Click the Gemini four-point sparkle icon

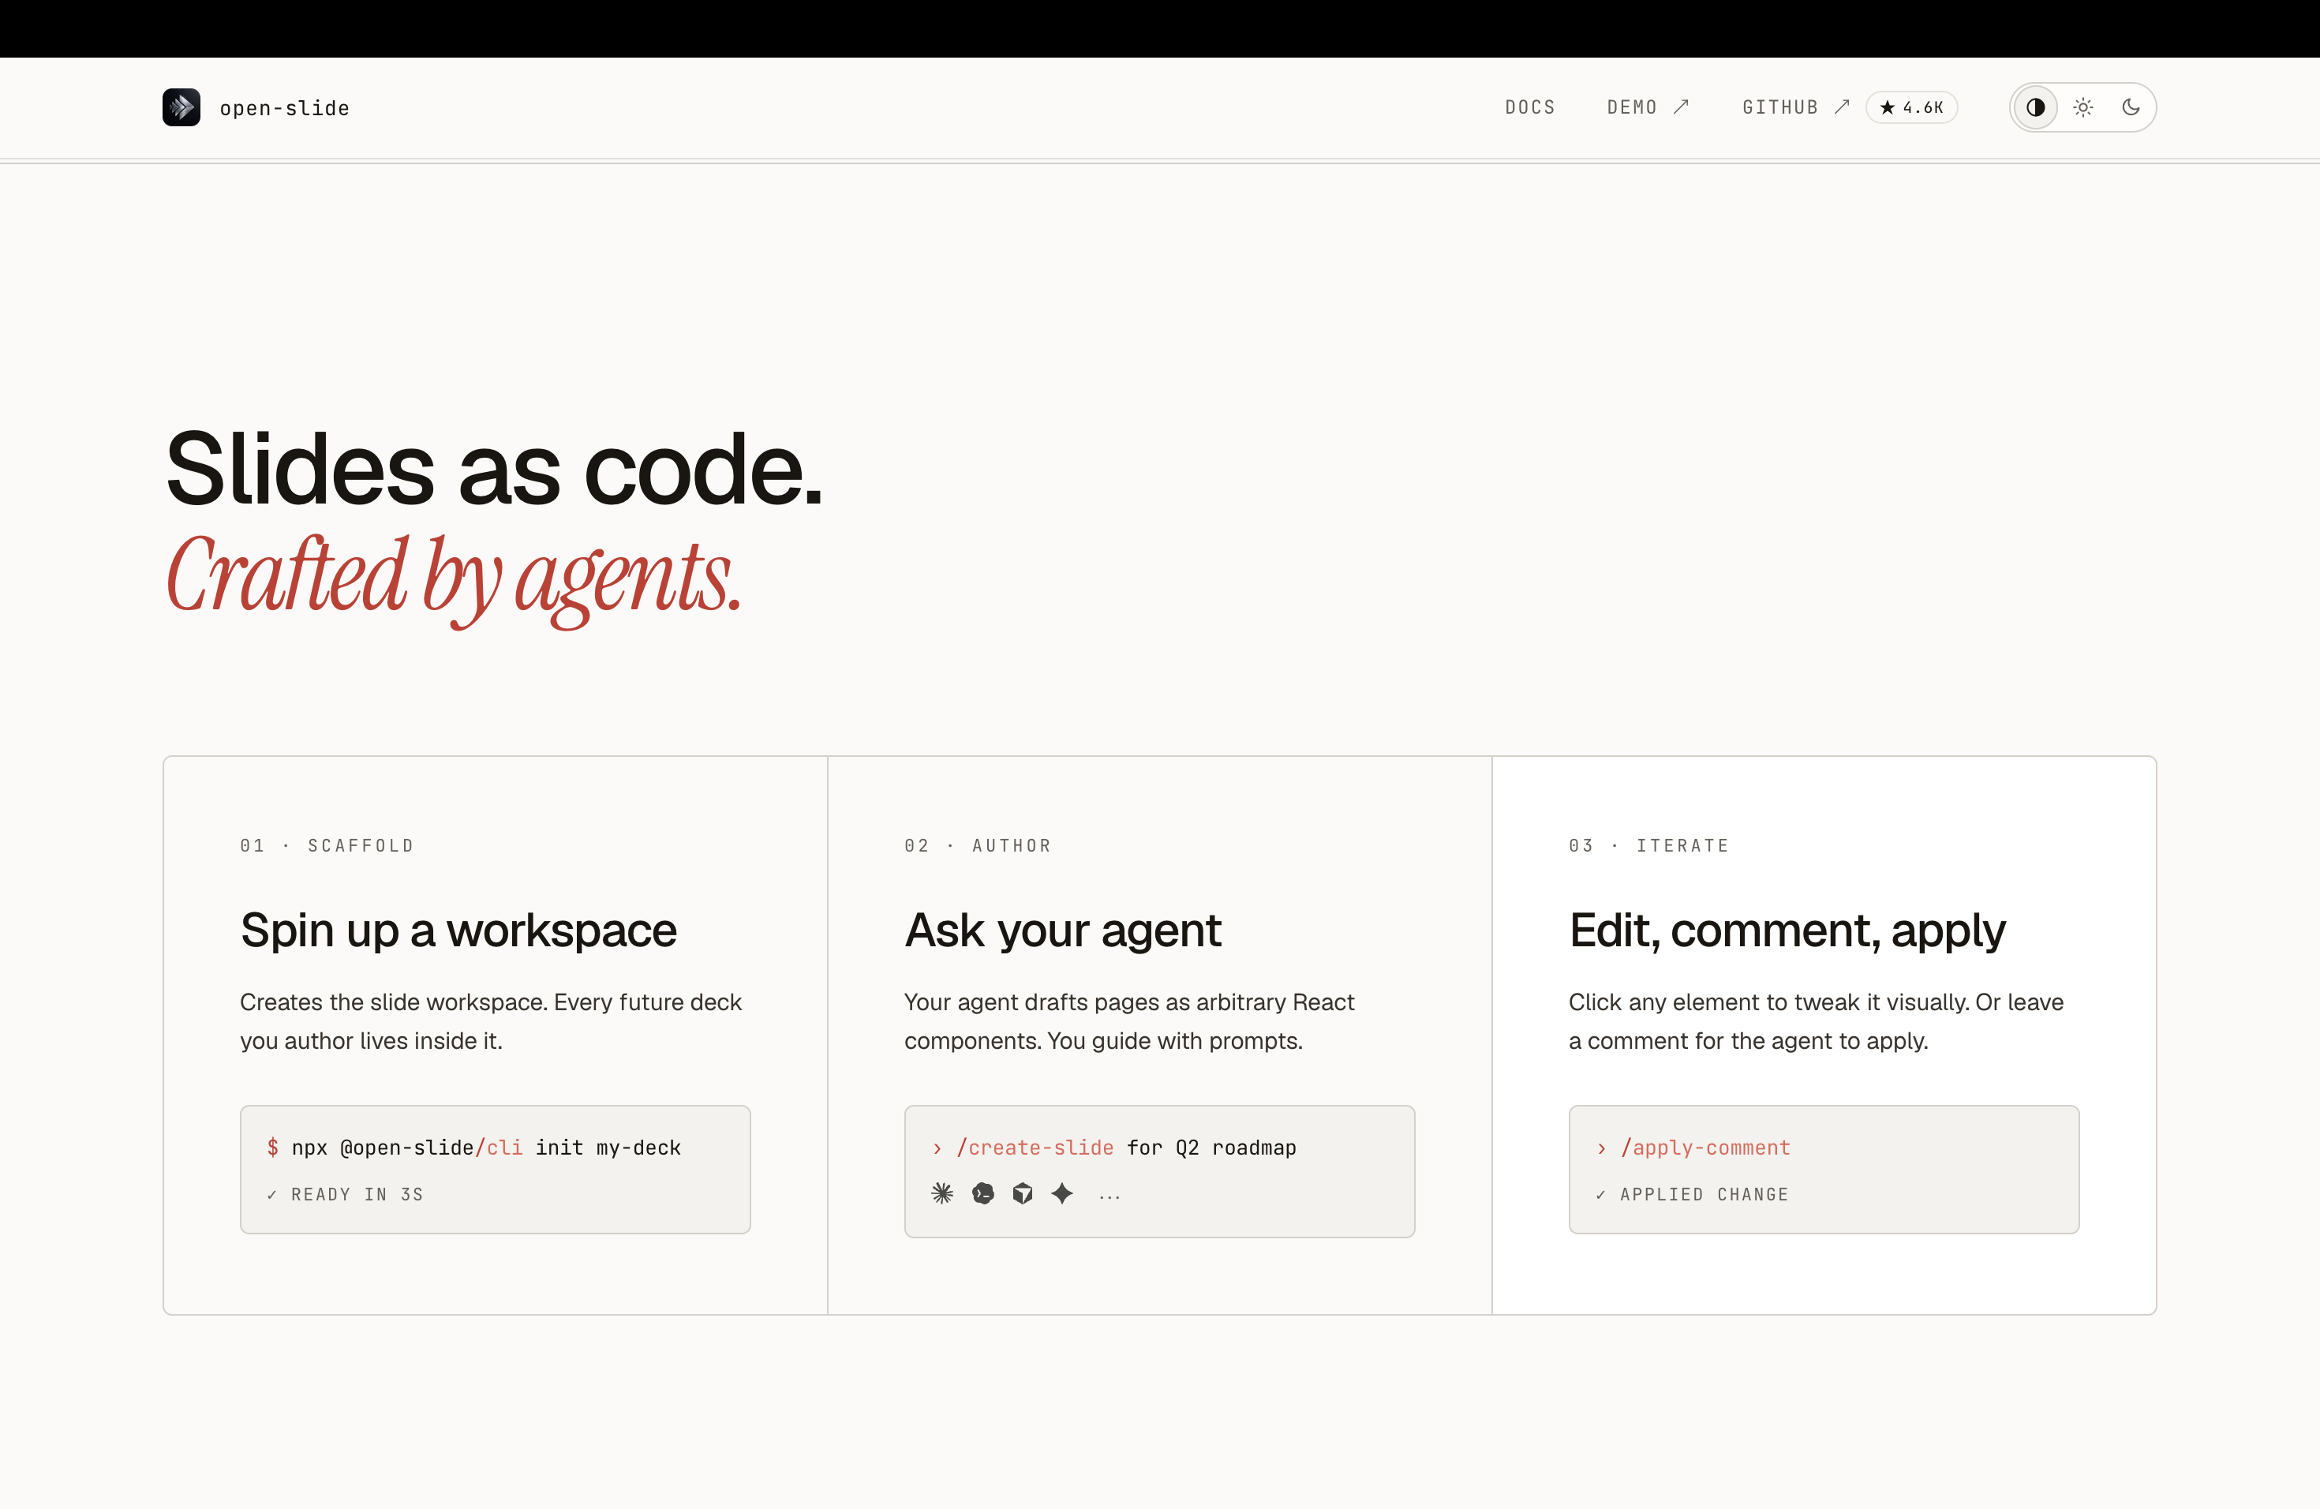(1062, 1193)
